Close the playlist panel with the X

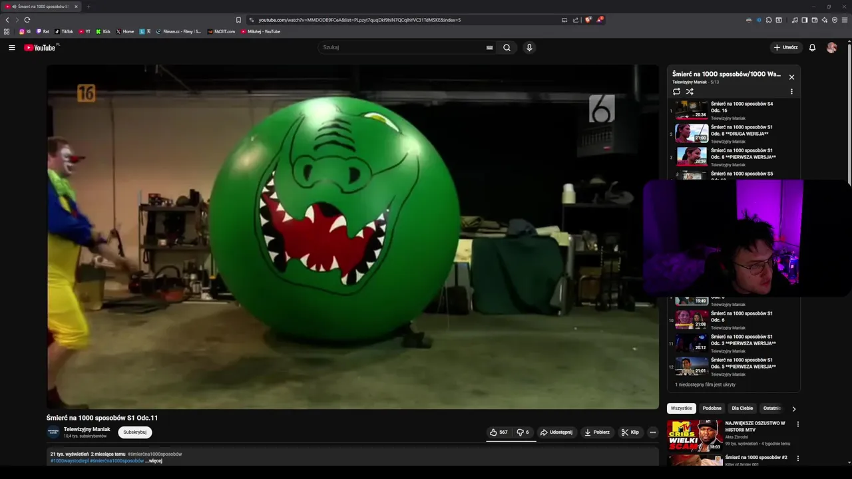pos(791,77)
